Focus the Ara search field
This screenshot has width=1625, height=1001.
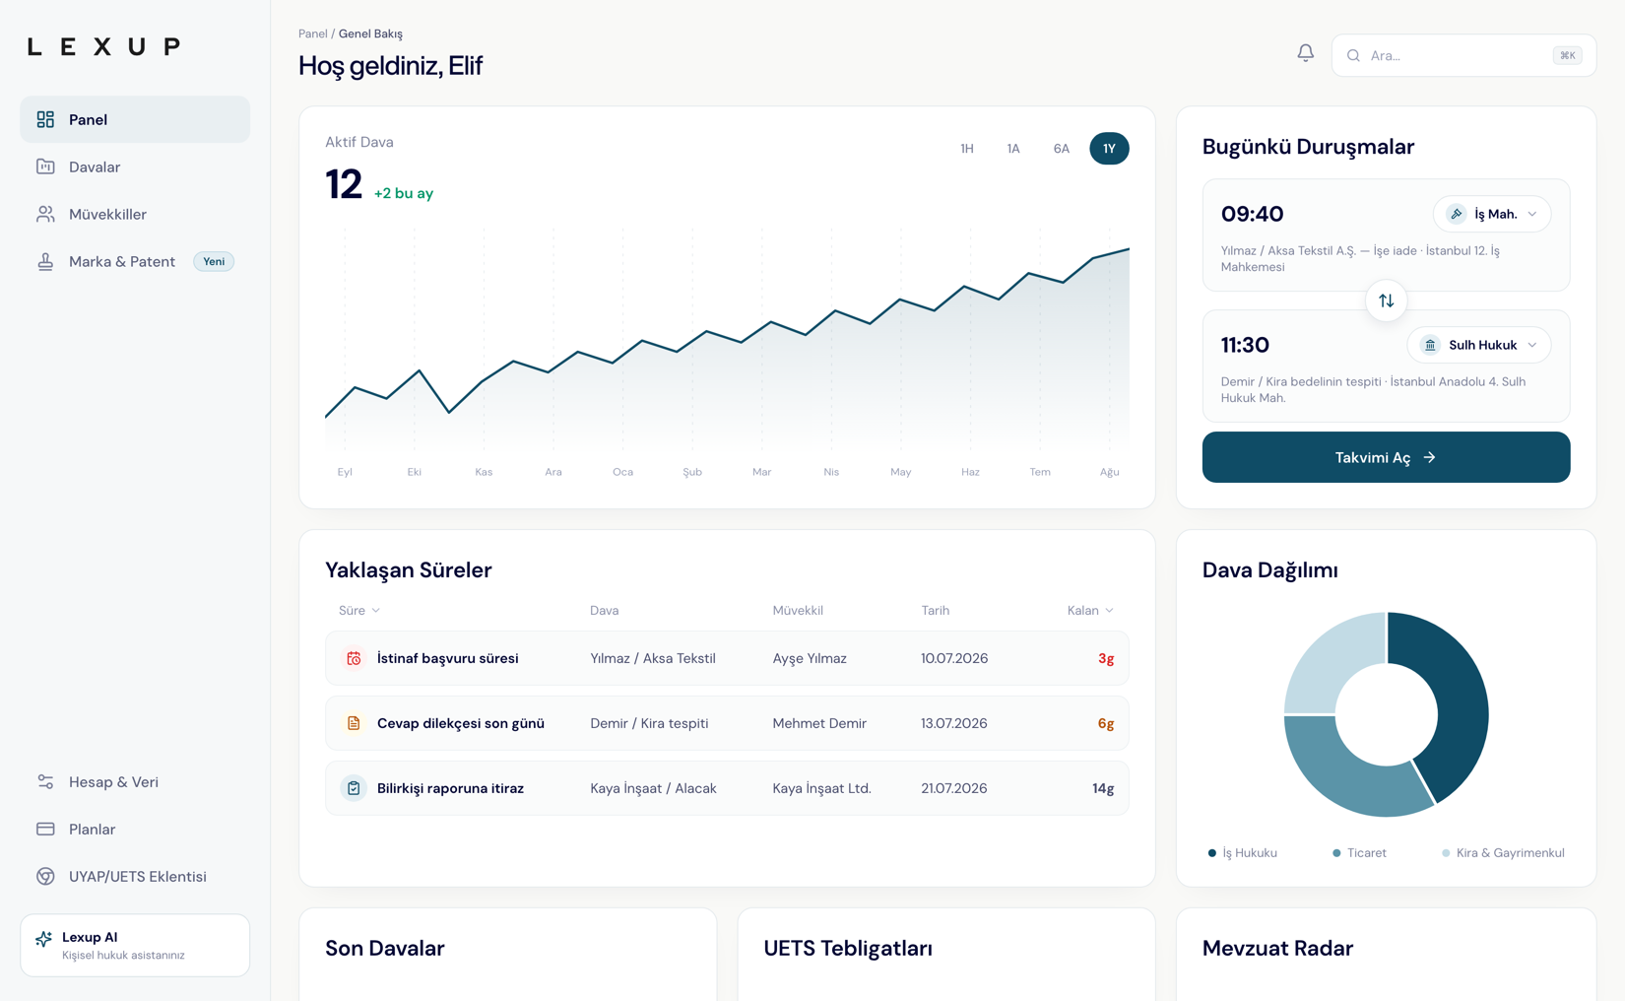click(x=1463, y=55)
